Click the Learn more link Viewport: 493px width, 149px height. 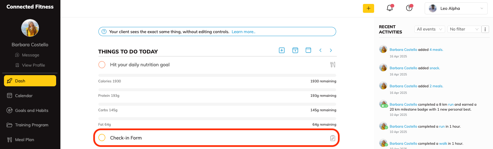coord(243,32)
